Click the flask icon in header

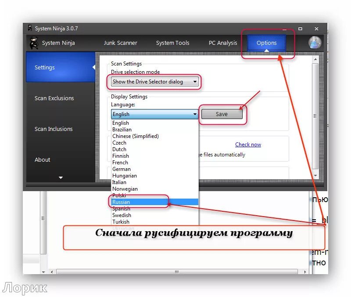coord(315,43)
